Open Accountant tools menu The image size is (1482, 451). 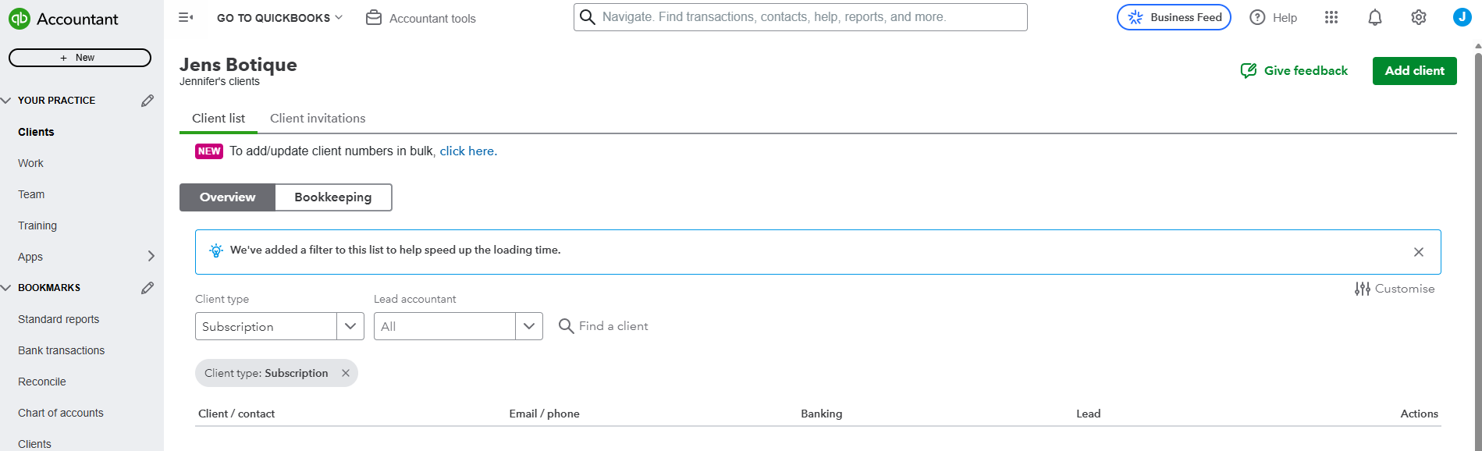[x=421, y=18]
